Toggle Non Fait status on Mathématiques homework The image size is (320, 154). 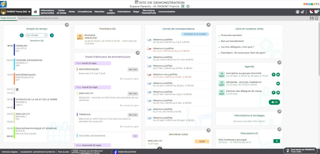(133, 69)
